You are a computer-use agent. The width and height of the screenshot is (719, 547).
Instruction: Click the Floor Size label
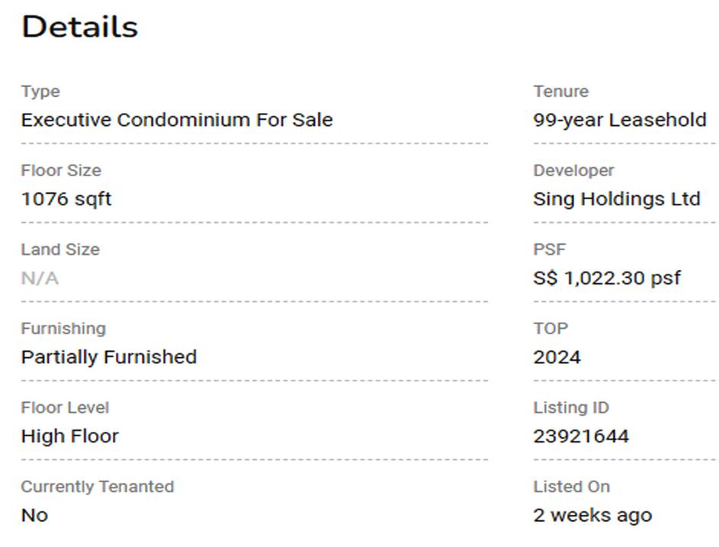[x=61, y=170]
